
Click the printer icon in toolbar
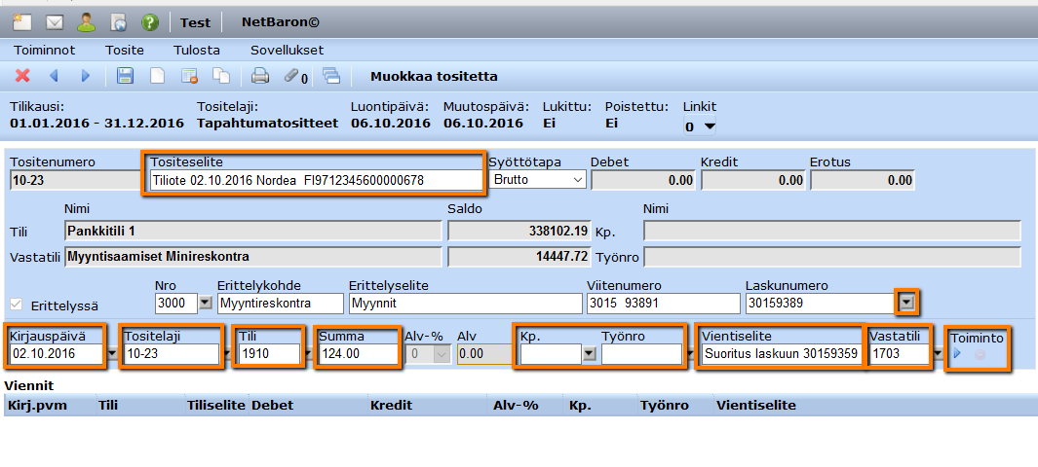tap(260, 76)
